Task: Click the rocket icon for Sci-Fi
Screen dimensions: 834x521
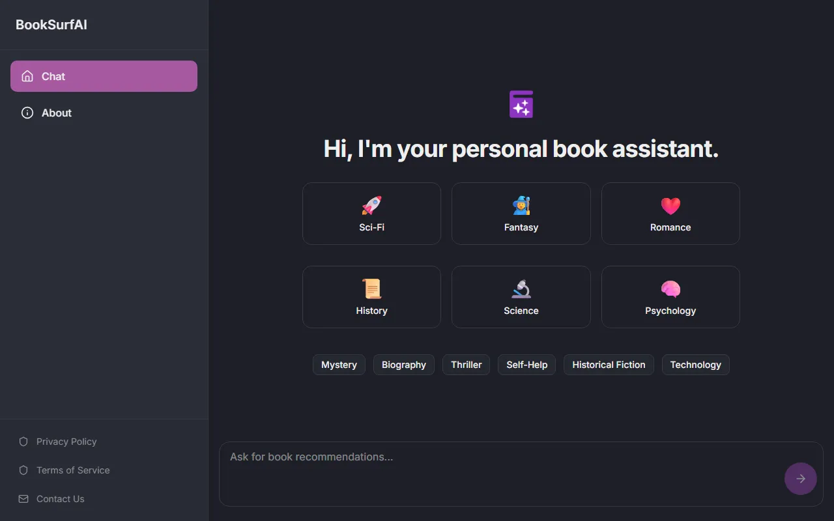Action: pos(371,206)
